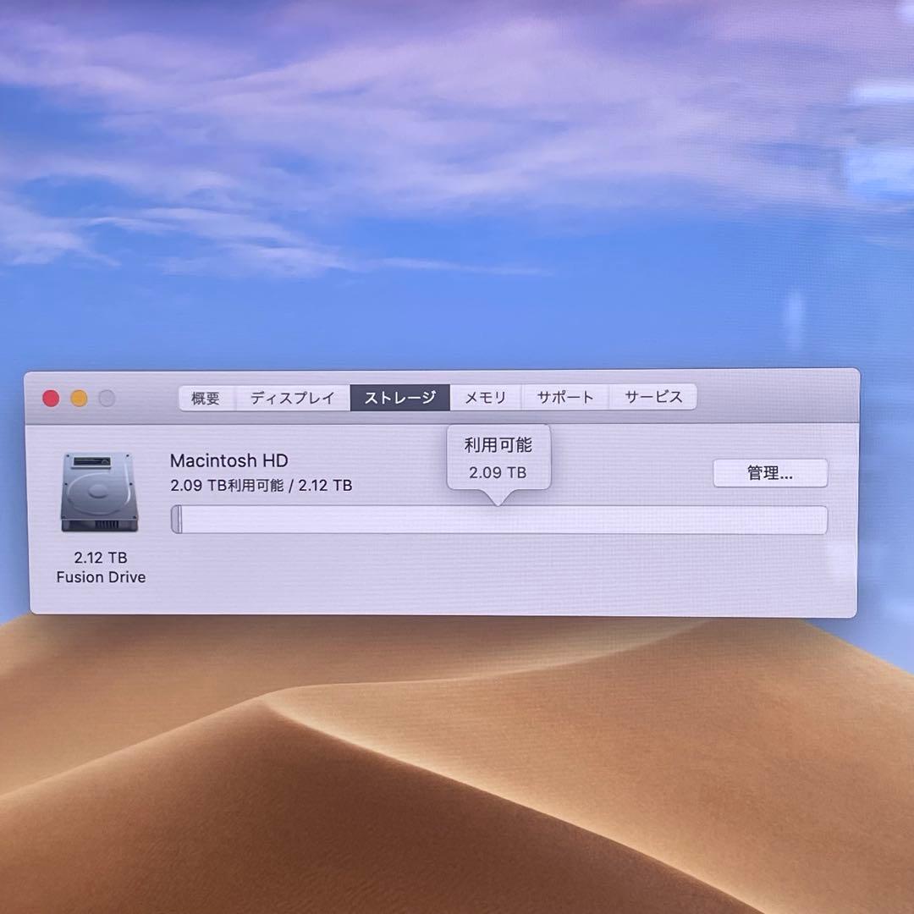Switch to the サービス (Service) tab

(652, 396)
